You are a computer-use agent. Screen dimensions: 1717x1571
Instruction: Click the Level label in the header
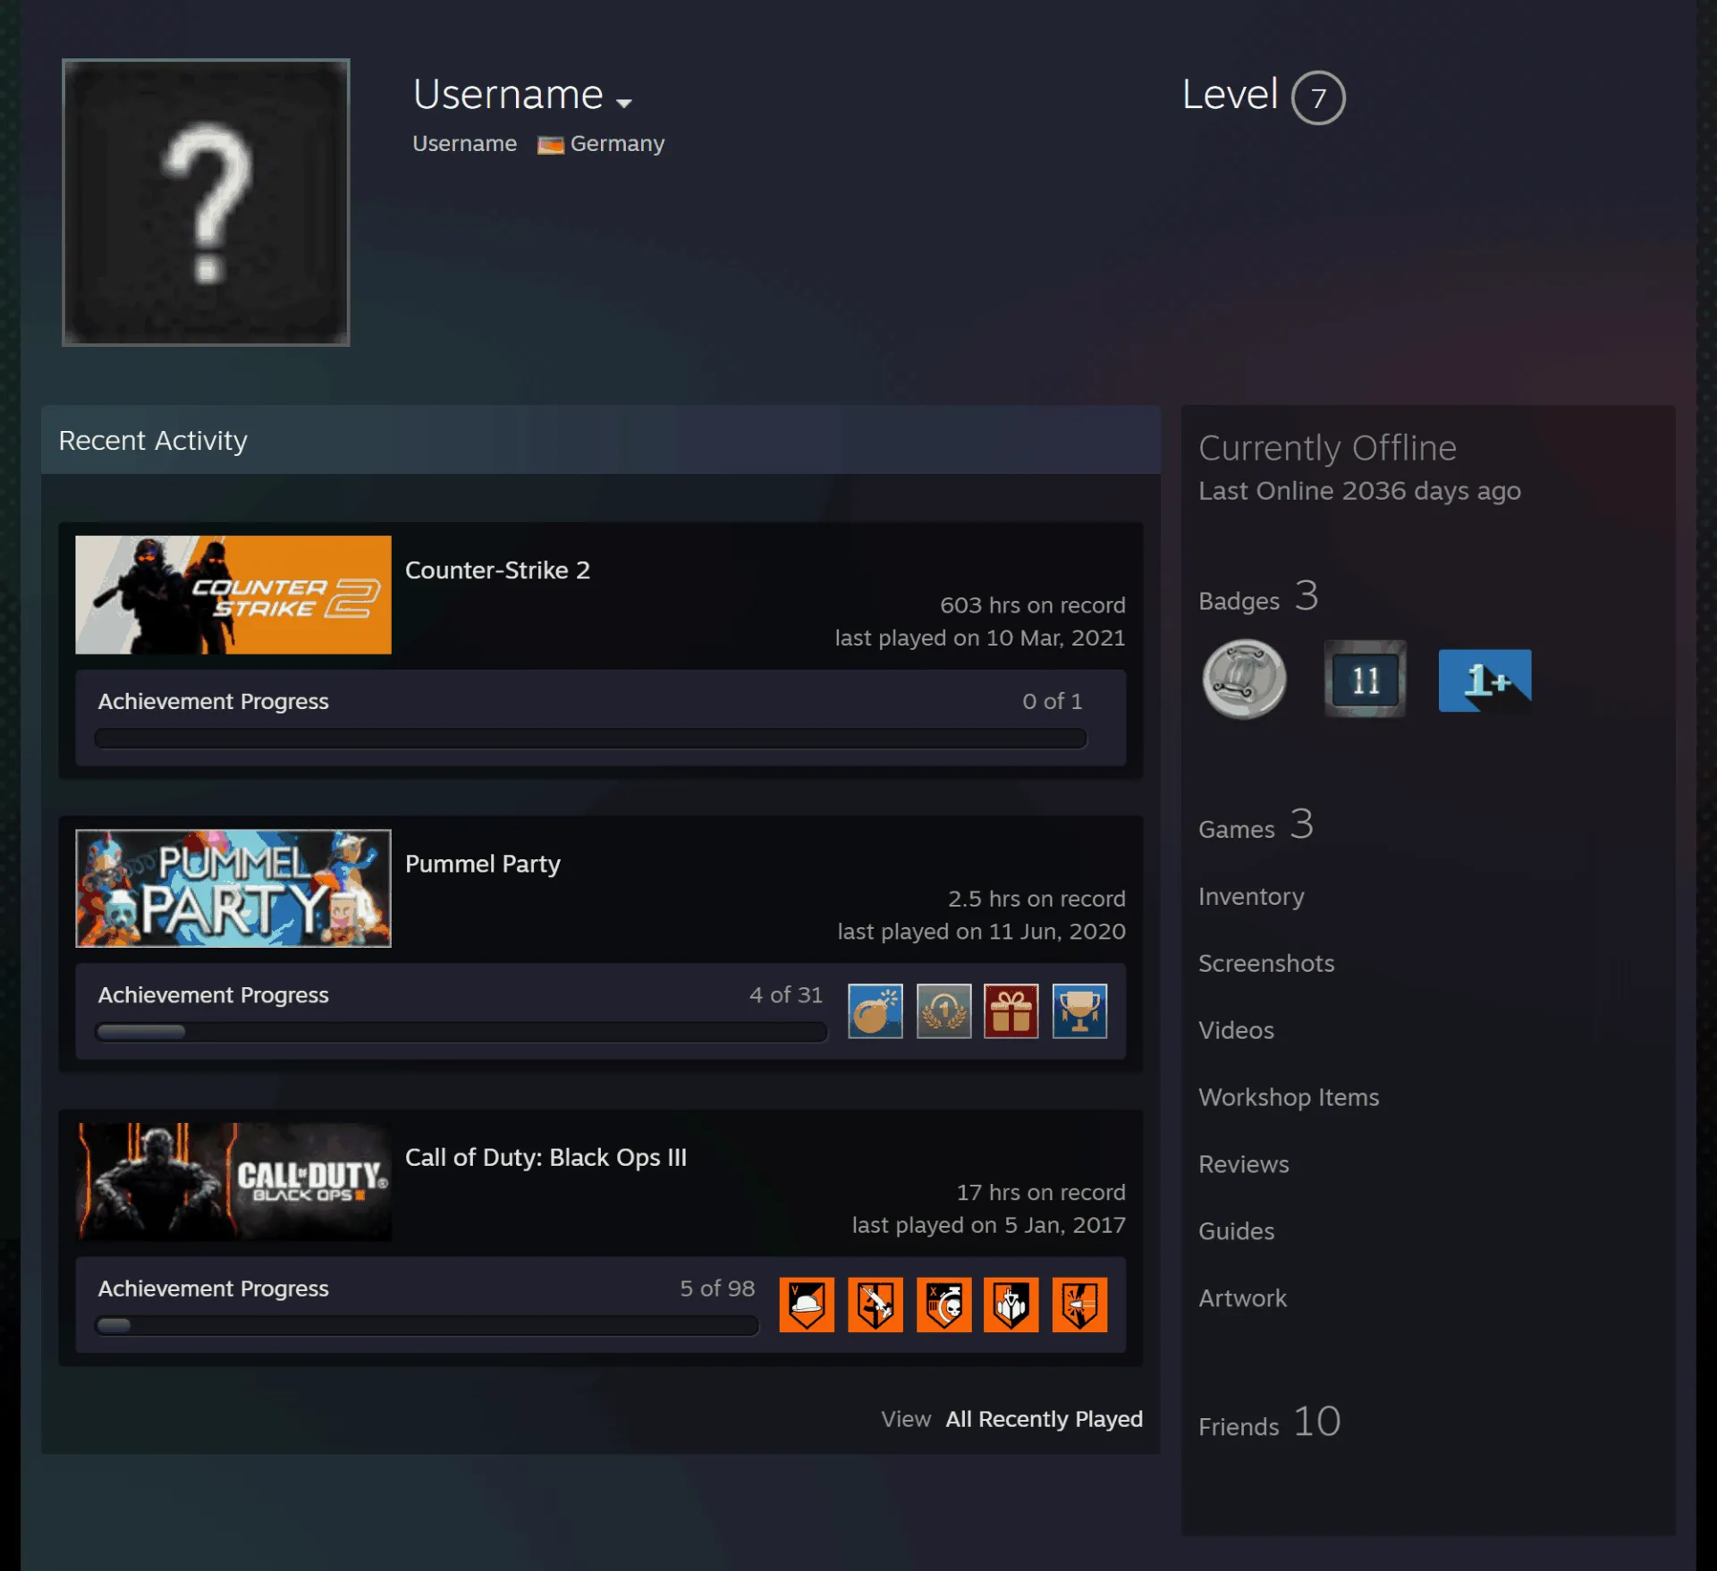click(1230, 95)
